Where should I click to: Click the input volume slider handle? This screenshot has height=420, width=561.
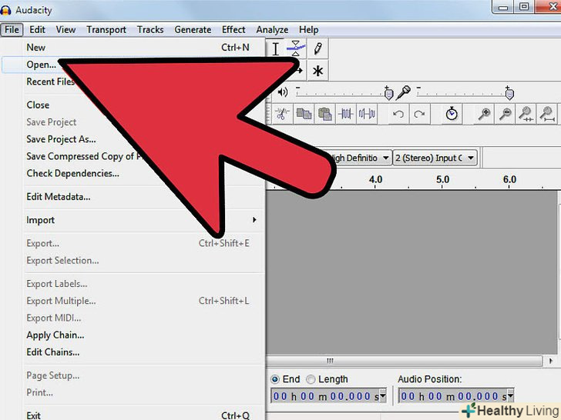click(509, 93)
